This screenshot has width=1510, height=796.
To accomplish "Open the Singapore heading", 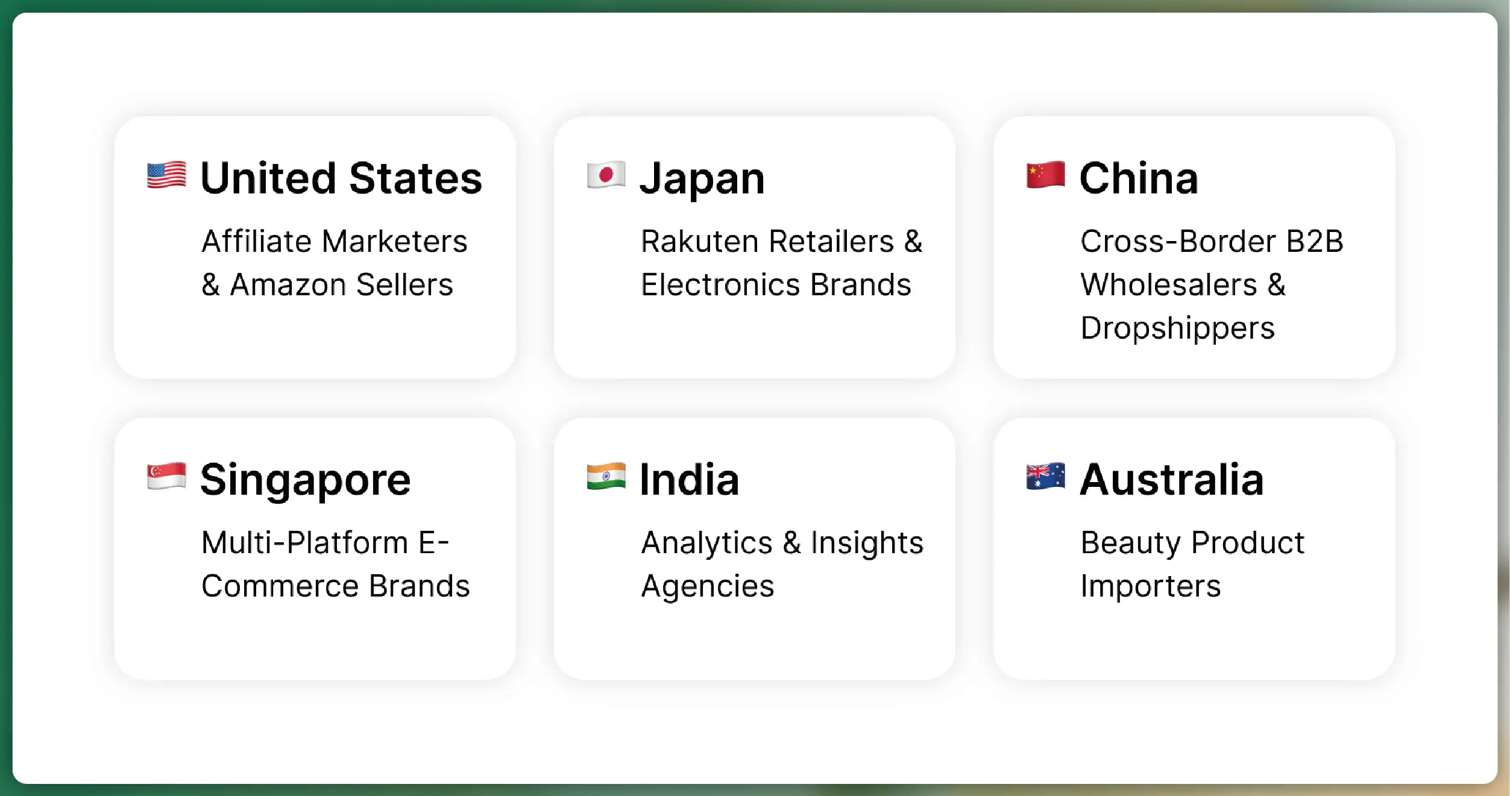I will click(306, 480).
